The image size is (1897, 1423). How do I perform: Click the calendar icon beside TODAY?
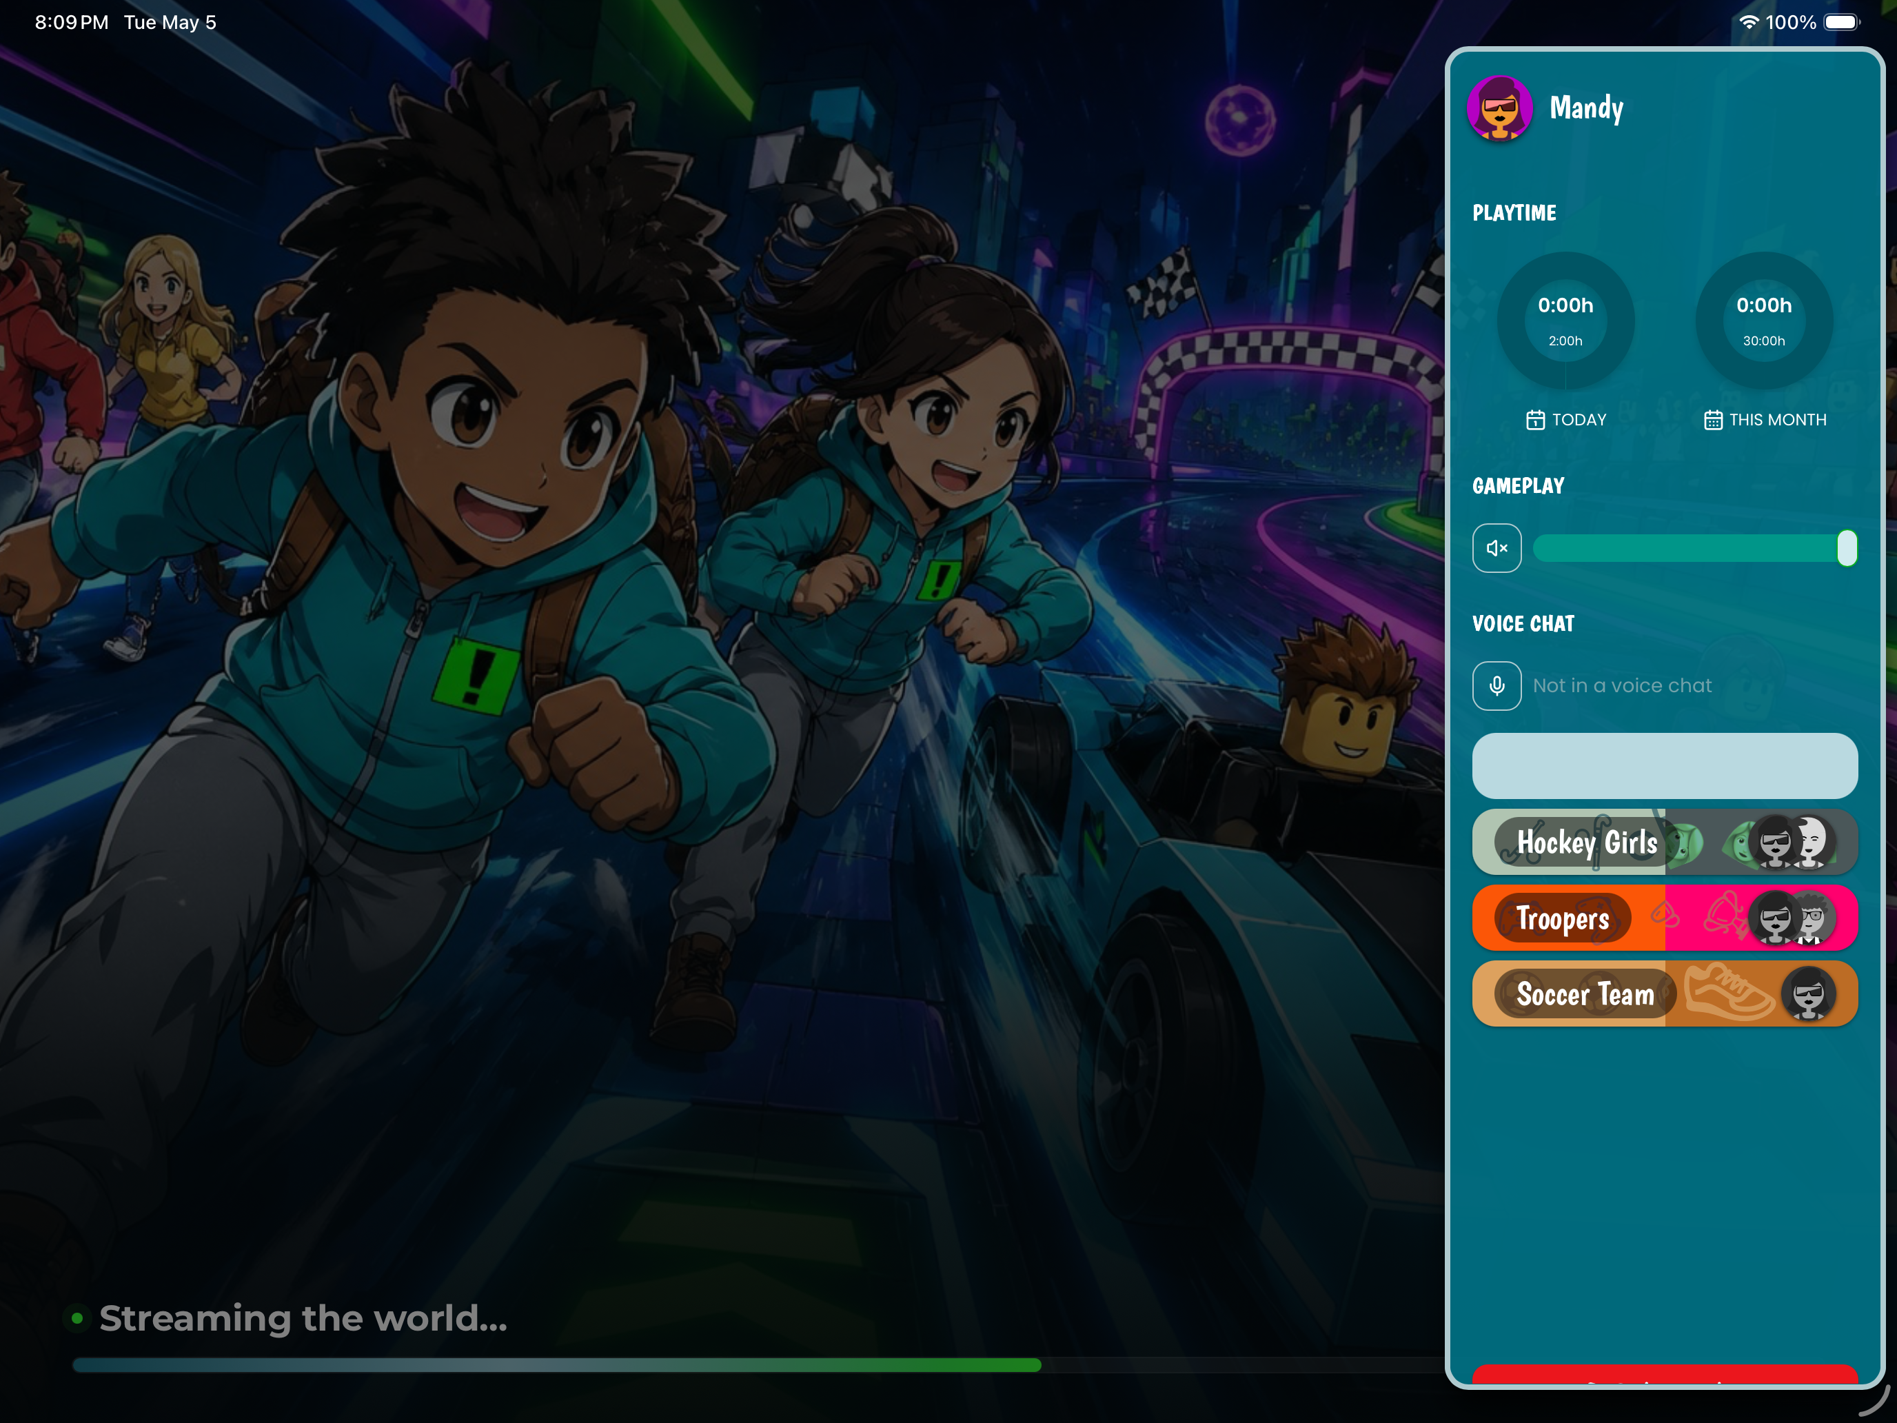pyautogui.click(x=1535, y=419)
